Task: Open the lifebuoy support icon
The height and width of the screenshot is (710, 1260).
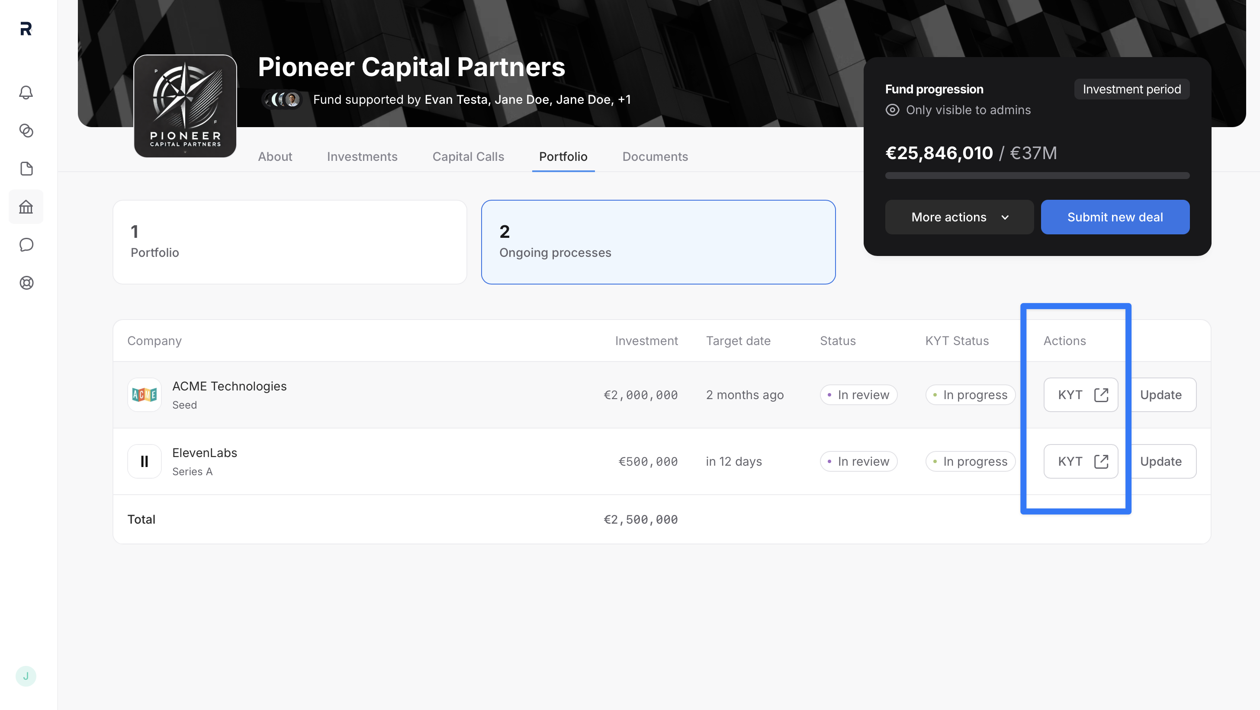Action: click(26, 283)
